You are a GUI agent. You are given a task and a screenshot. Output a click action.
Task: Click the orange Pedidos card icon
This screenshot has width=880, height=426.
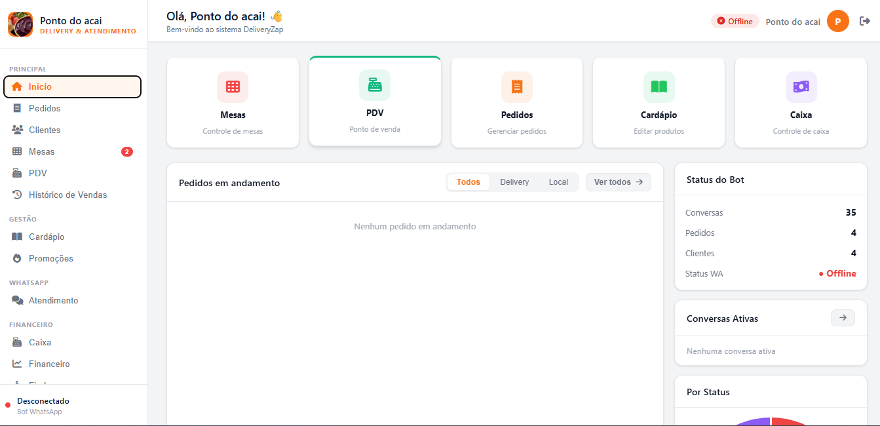click(517, 87)
